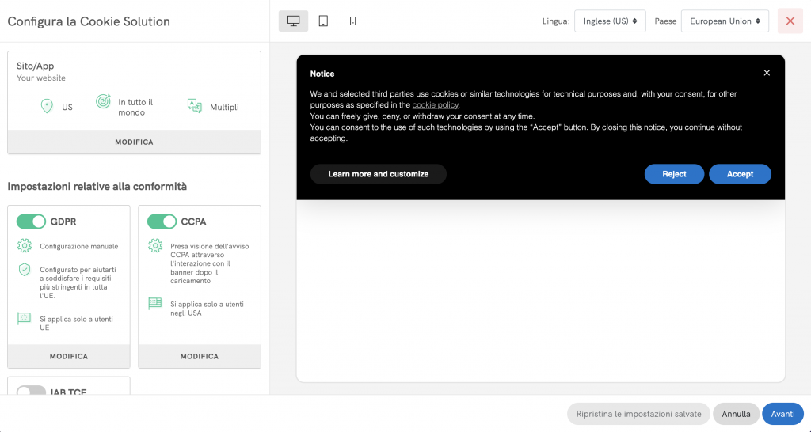Turn off the CCPA toggle
The image size is (811, 432).
tap(162, 222)
